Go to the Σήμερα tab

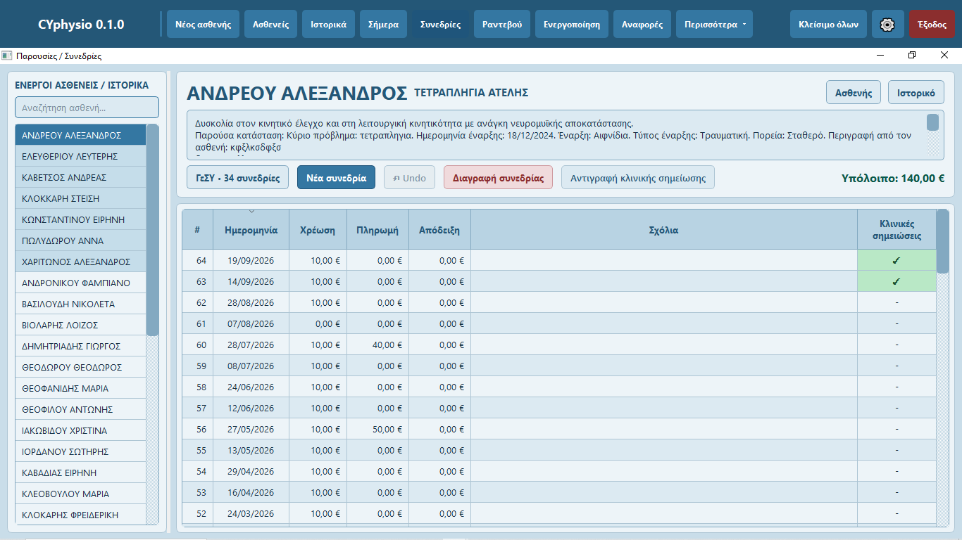[383, 24]
